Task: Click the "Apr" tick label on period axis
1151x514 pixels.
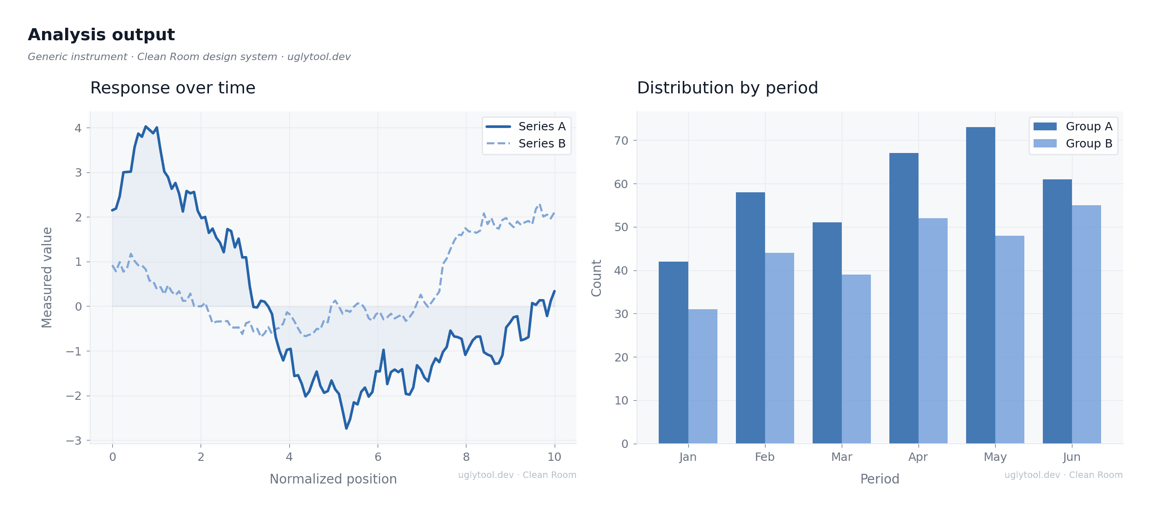Action: pyautogui.click(x=918, y=457)
